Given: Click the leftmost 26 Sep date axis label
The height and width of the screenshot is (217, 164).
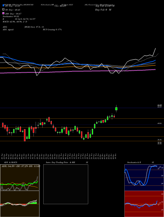Looking at the screenshot, I should 3,156.
